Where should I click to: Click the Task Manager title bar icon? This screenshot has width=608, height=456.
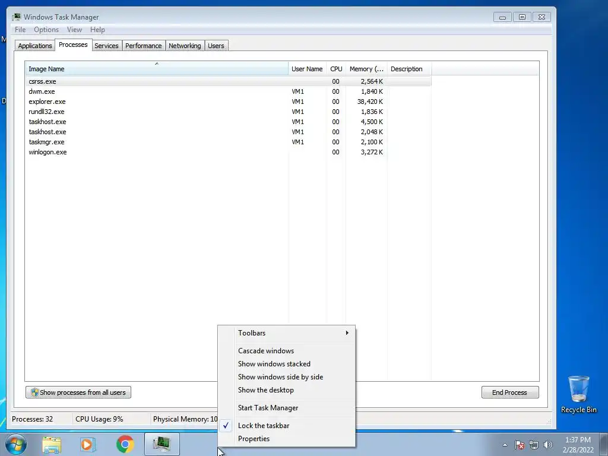[16, 17]
